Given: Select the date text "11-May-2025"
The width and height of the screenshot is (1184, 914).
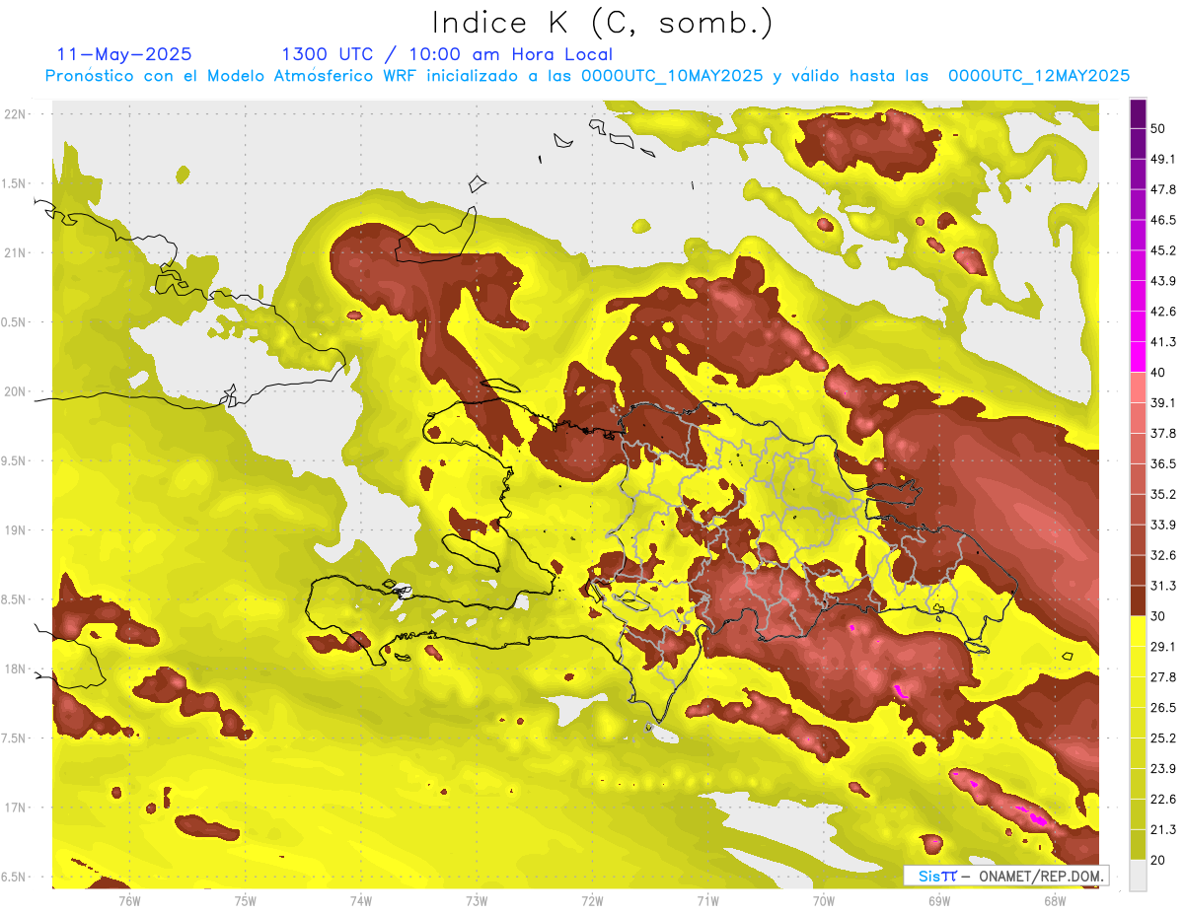Looking at the screenshot, I should point(124,54).
